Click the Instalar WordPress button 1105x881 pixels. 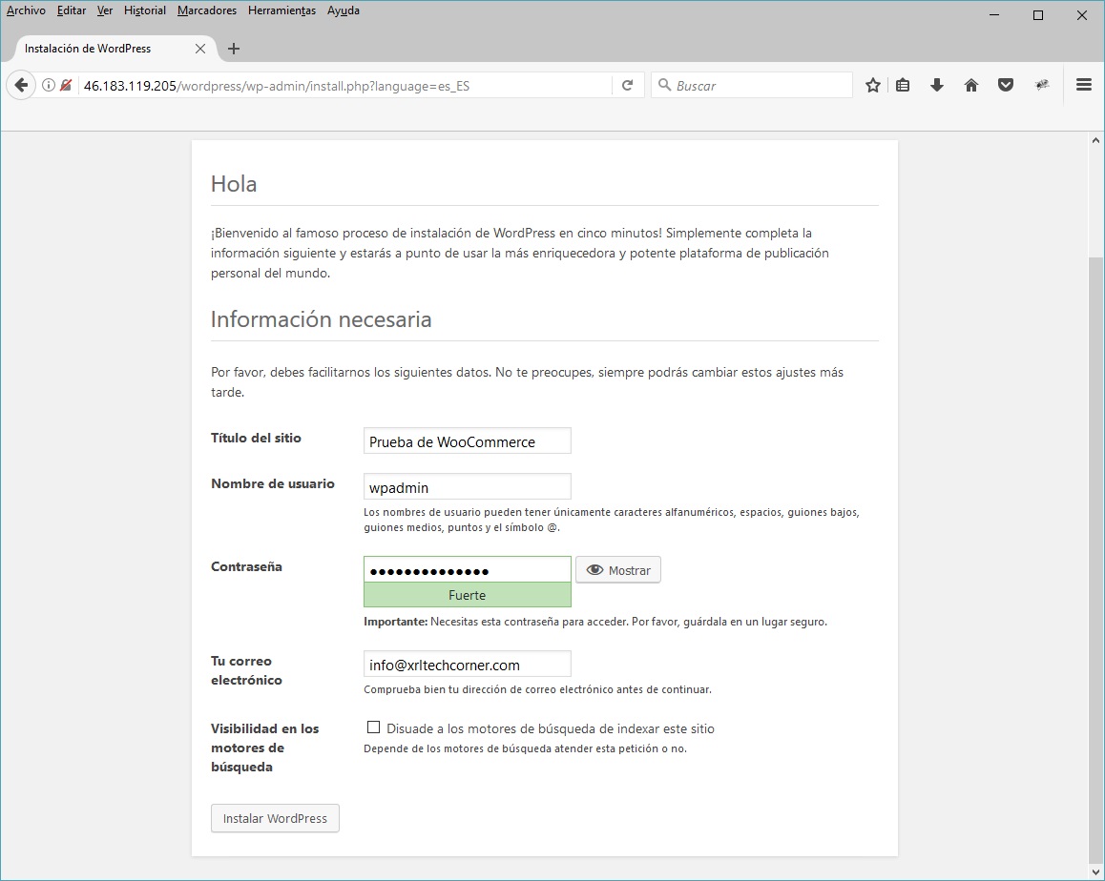(x=275, y=818)
